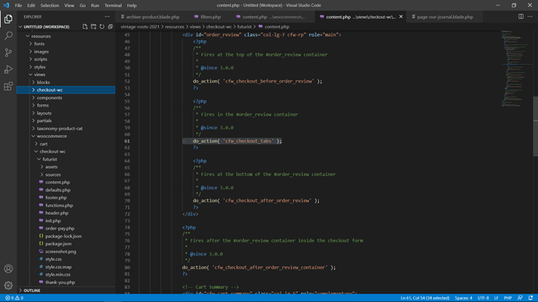Open the Extensions view
Viewport: 538px width, 302px height.
9,86
